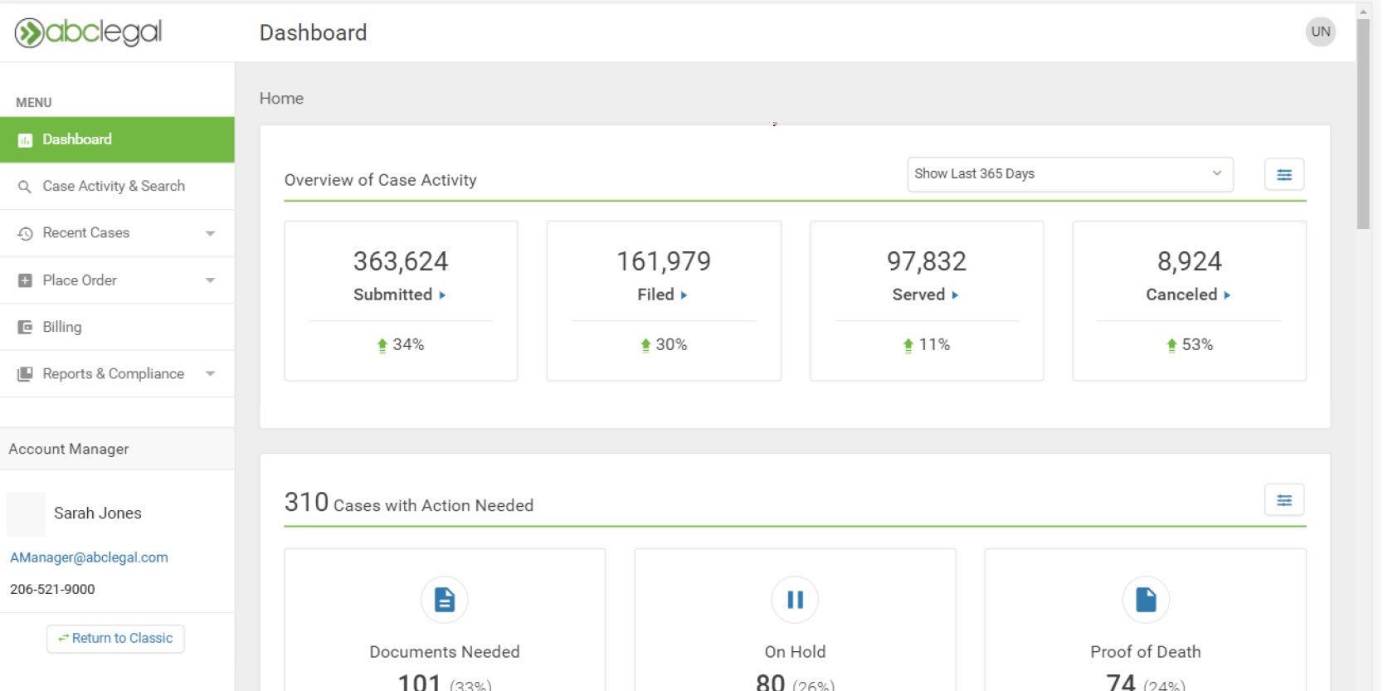View Submitted cases details

400,294
